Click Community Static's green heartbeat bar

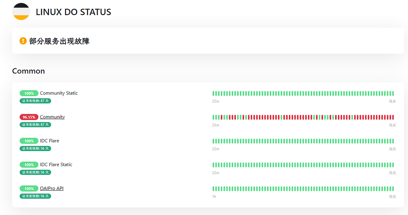click(303, 93)
